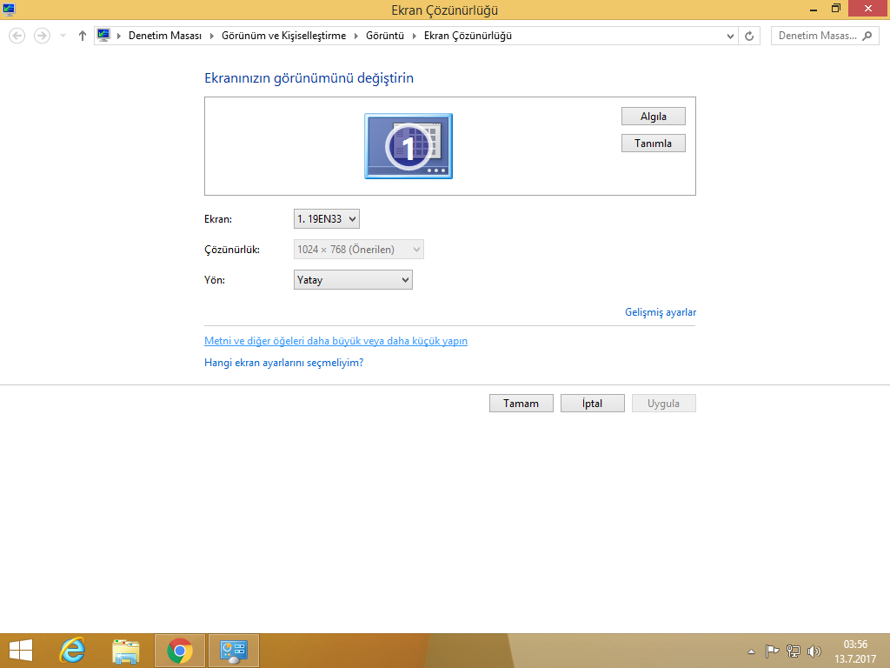Screen dimensions: 890x668
Task: Expand arrow after Görünüm ve Kişiselleştirme breadcrumb
Action: coord(355,36)
